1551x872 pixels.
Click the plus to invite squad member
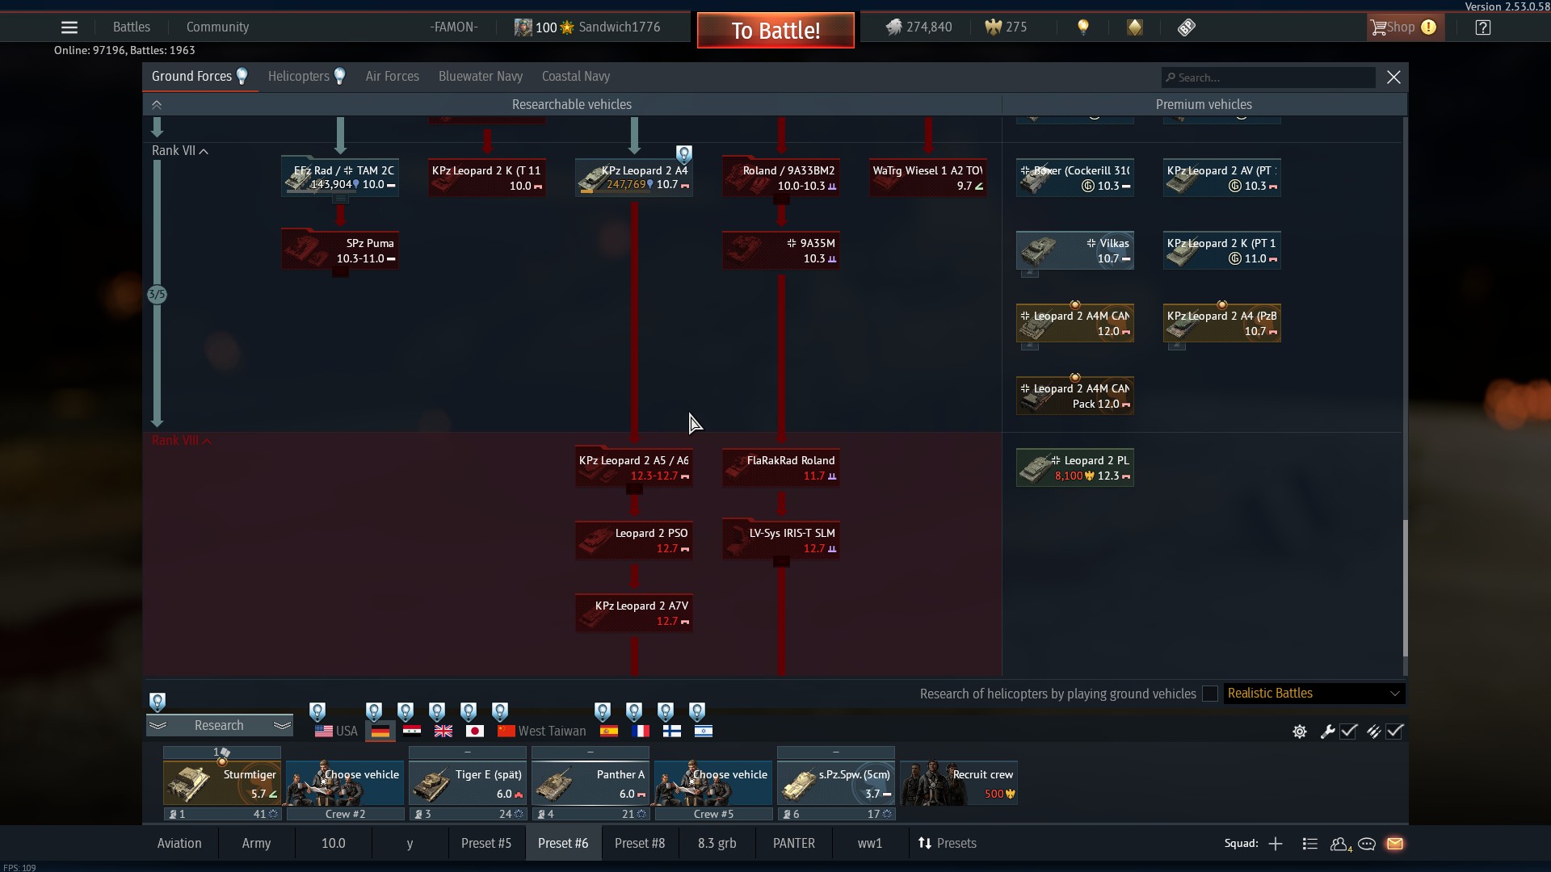1276,844
